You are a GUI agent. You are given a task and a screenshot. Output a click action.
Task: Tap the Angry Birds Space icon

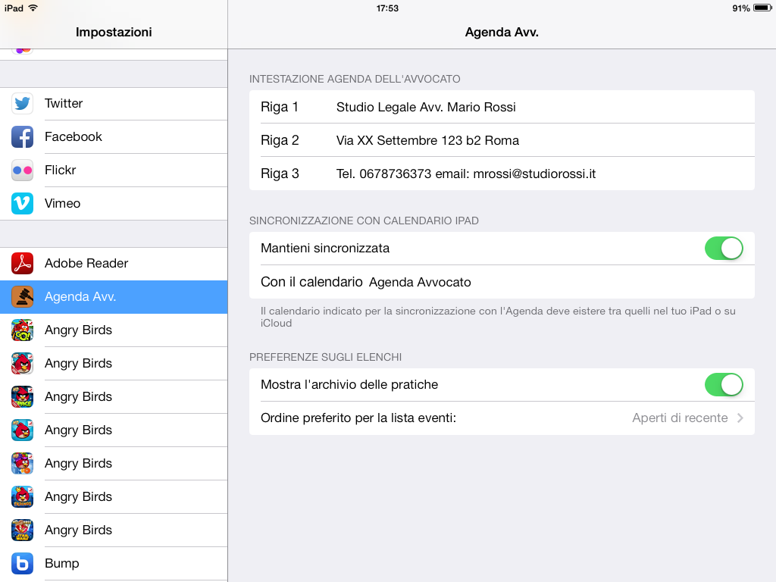22,397
